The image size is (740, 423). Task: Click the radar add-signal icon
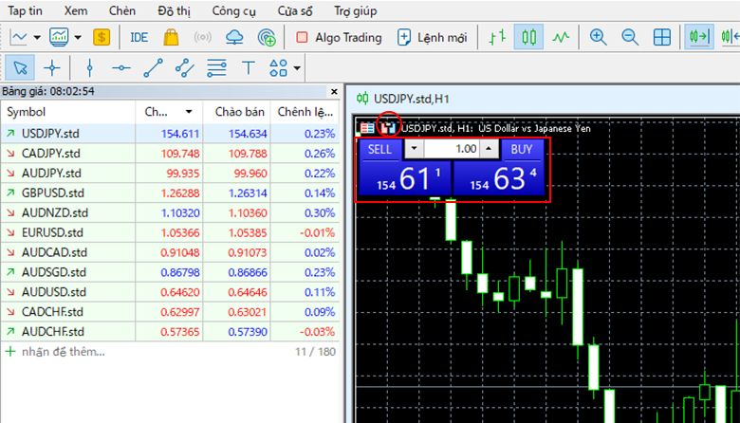pos(267,37)
